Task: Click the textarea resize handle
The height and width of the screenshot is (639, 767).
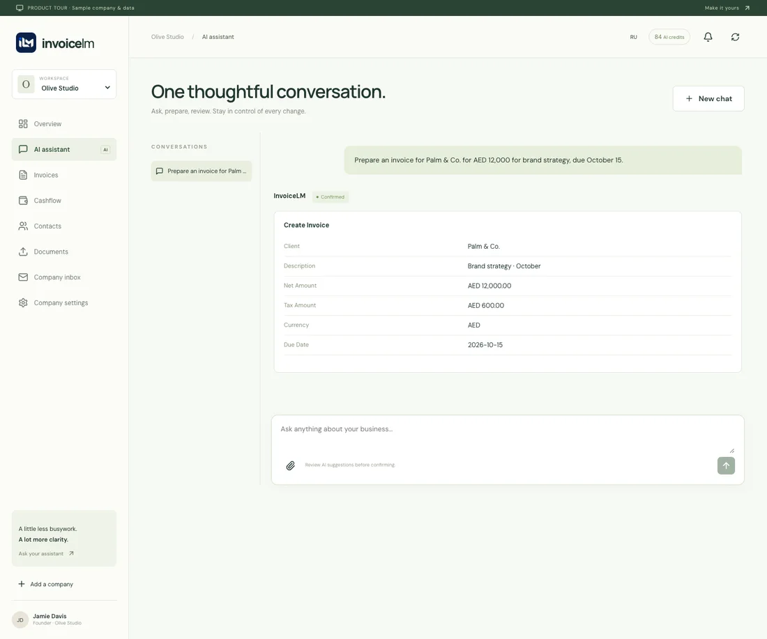Action: [731, 450]
